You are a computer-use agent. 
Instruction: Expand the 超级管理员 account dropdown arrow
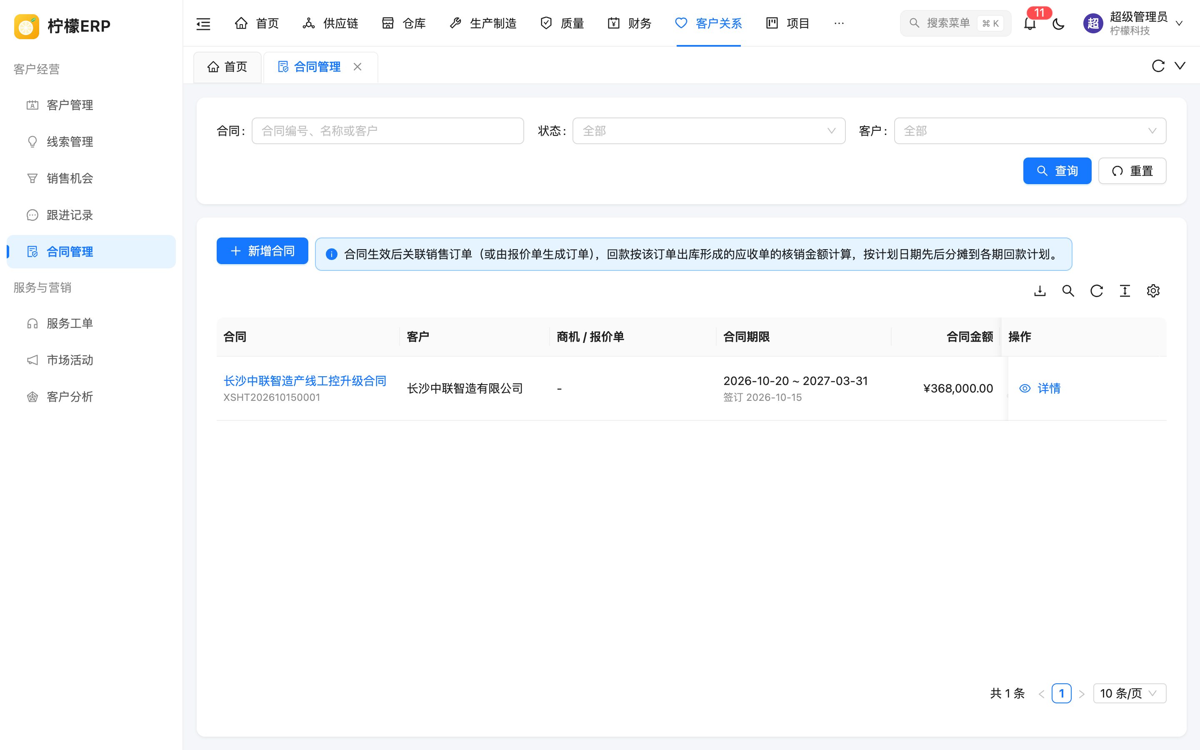(1179, 23)
